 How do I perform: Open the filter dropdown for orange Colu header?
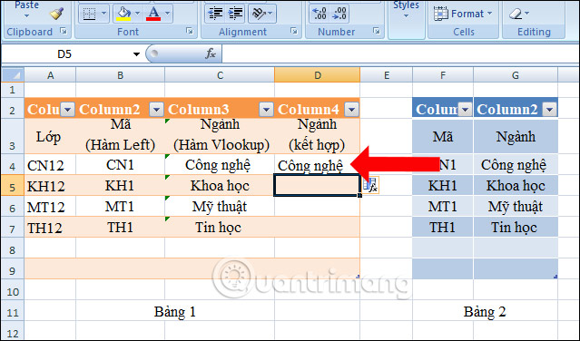tap(68, 110)
